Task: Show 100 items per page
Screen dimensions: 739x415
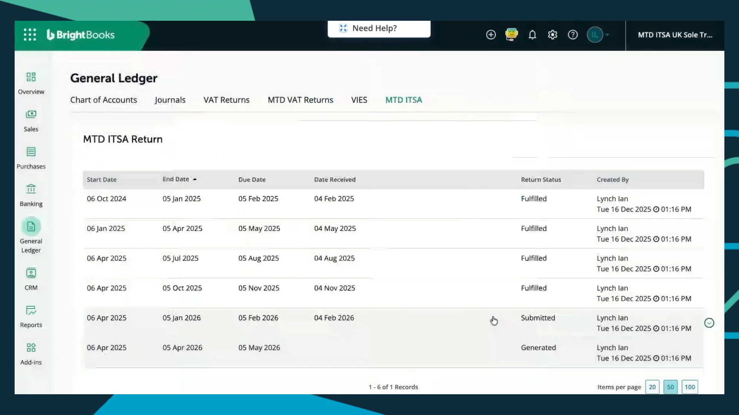Action: click(690, 387)
